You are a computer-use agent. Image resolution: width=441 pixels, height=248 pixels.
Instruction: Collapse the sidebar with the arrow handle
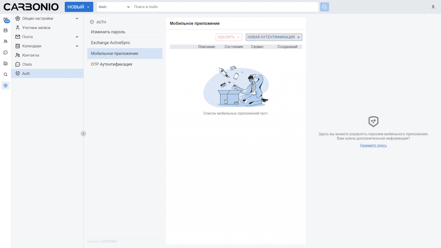point(83,133)
